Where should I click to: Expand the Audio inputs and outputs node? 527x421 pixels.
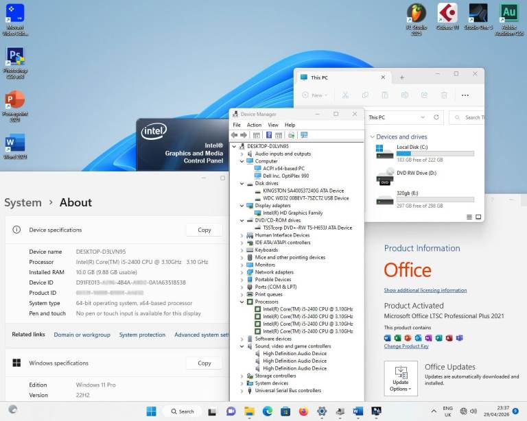pyautogui.click(x=242, y=154)
